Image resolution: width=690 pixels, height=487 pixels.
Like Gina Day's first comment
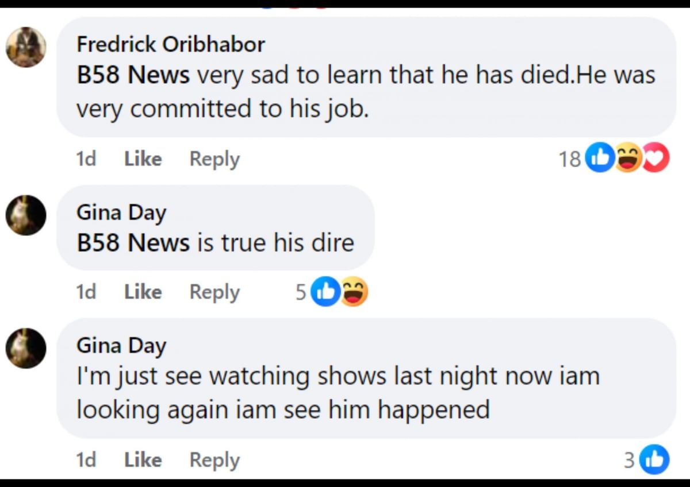tap(142, 292)
